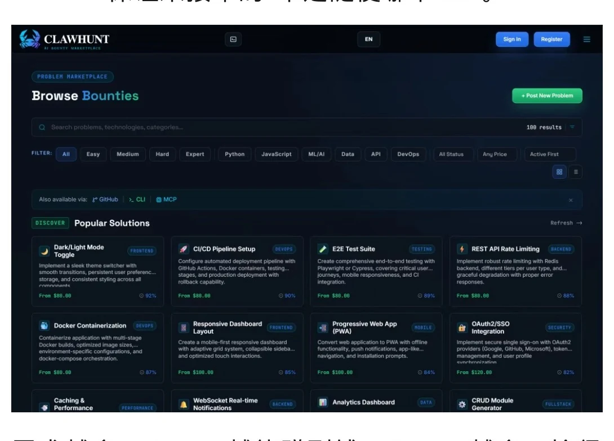Filter bounties by ML/AI category

pyautogui.click(x=317, y=155)
